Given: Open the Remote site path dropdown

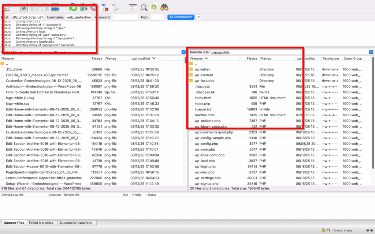Looking at the screenshot, I should (370, 52).
